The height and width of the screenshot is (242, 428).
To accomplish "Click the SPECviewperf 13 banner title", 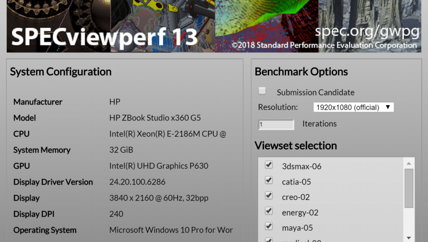I will (104, 37).
